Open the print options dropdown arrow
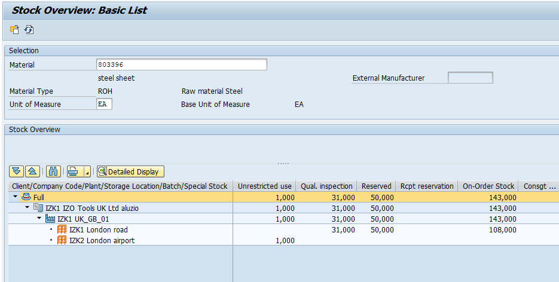 [88, 172]
